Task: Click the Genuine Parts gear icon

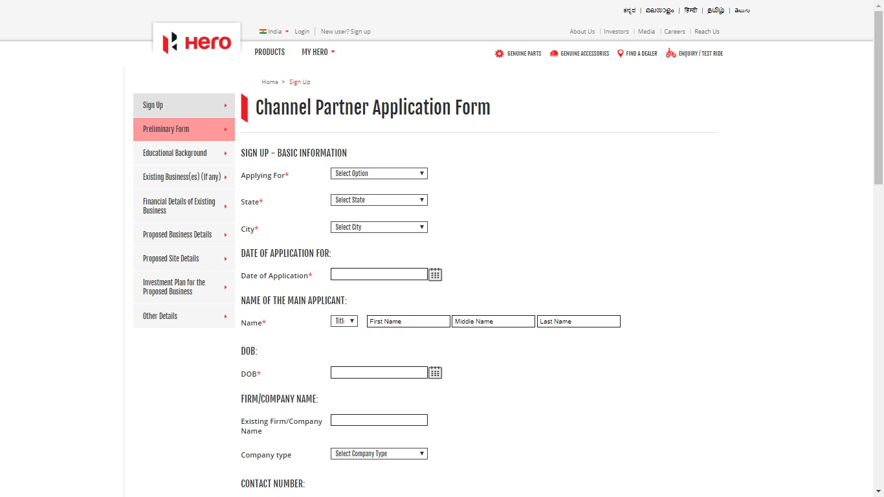Action: (x=499, y=53)
